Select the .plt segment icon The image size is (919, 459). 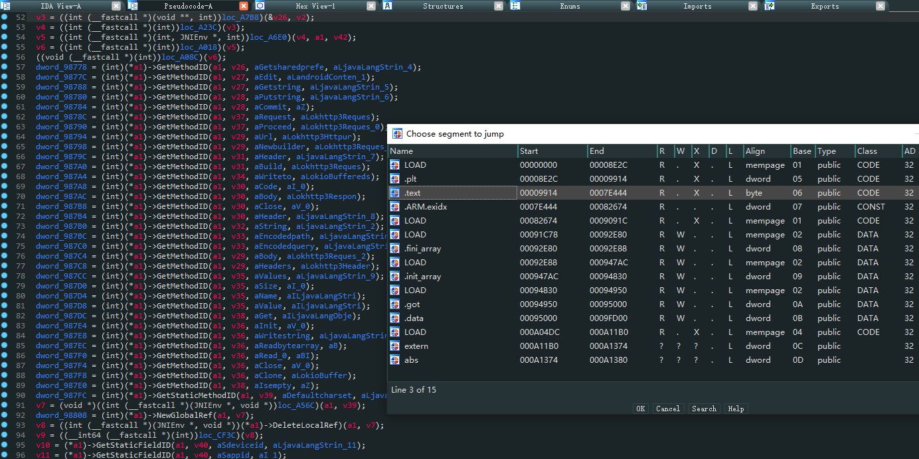[395, 179]
